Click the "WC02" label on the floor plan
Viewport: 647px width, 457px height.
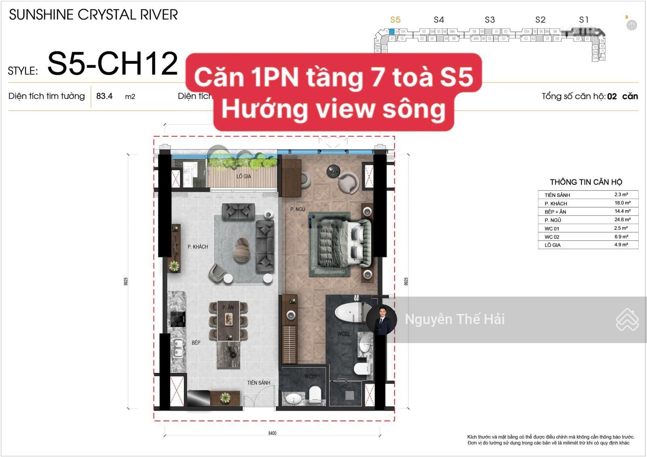click(343, 334)
